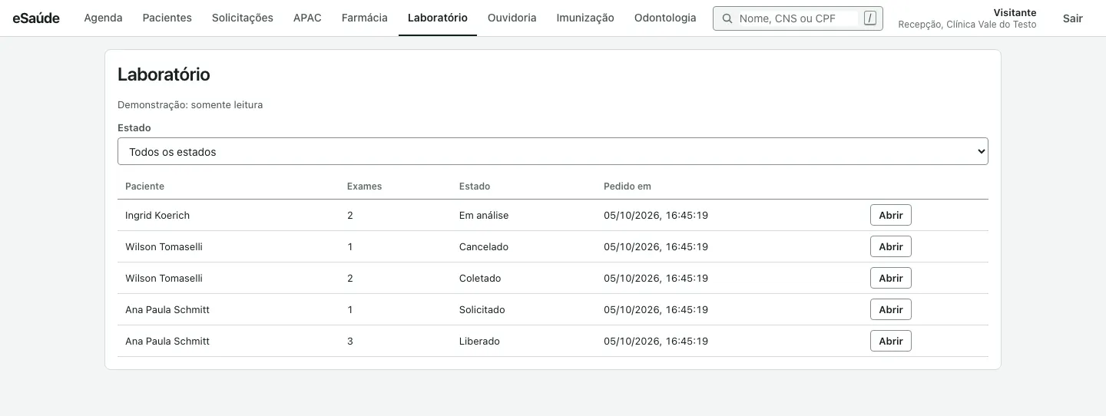Open the Agenda tab
The width and height of the screenshot is (1106, 416).
[103, 18]
